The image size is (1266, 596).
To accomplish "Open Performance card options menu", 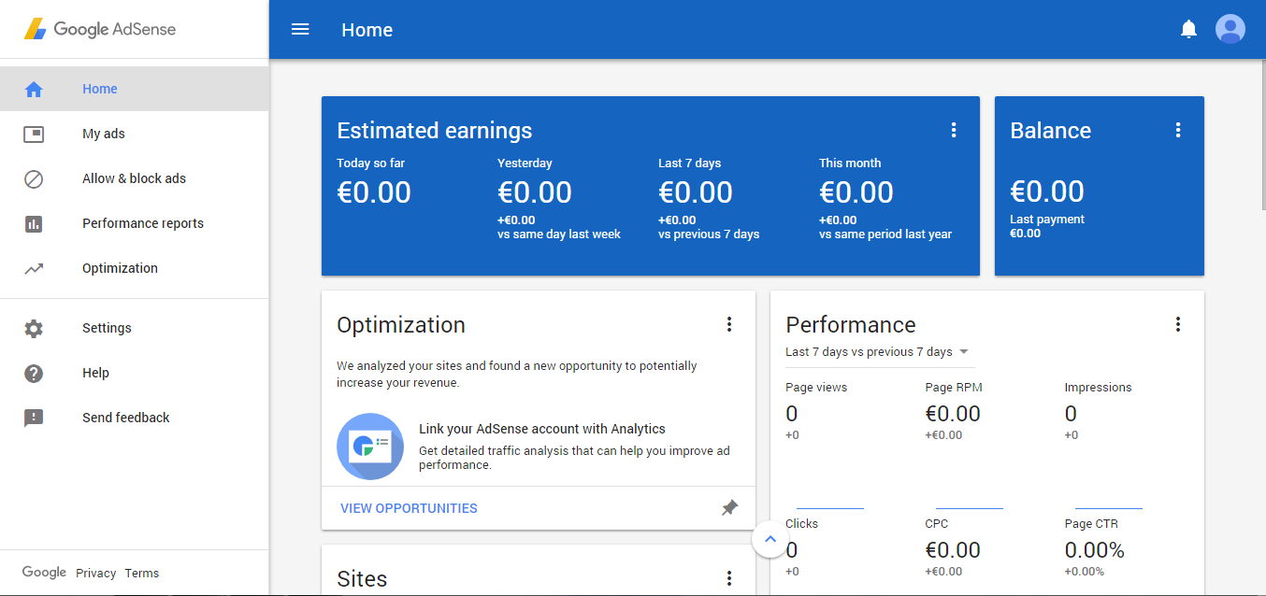I will (x=1178, y=324).
